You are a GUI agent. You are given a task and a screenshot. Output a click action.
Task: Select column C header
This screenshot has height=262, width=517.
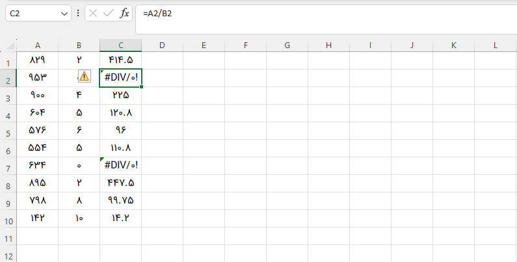pyautogui.click(x=121, y=46)
